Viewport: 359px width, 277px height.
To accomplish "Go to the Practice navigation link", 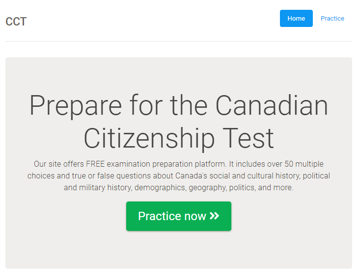I will (332, 19).
